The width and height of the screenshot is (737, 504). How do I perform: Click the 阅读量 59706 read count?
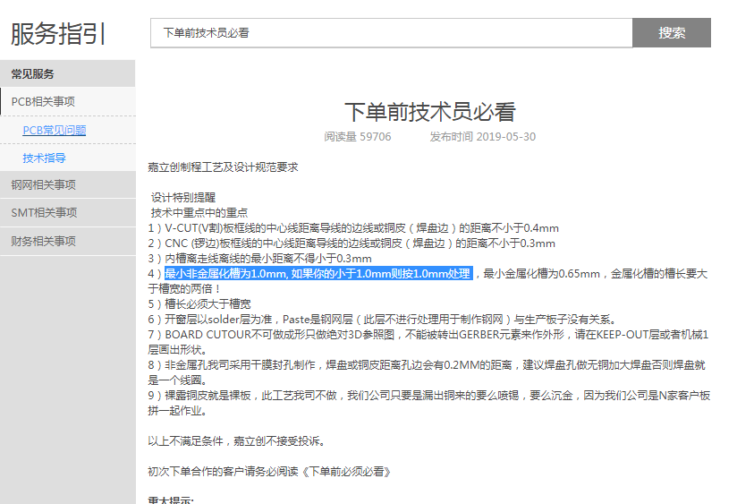(x=357, y=137)
